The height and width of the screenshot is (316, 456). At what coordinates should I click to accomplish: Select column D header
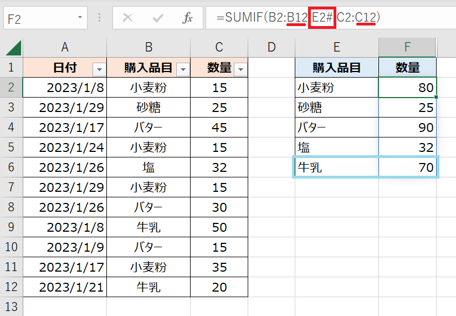coord(271,48)
